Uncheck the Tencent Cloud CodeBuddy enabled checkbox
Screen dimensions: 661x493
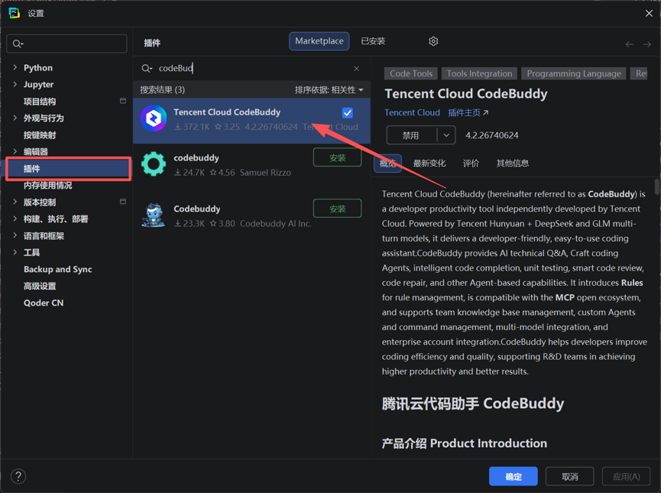[x=348, y=112]
